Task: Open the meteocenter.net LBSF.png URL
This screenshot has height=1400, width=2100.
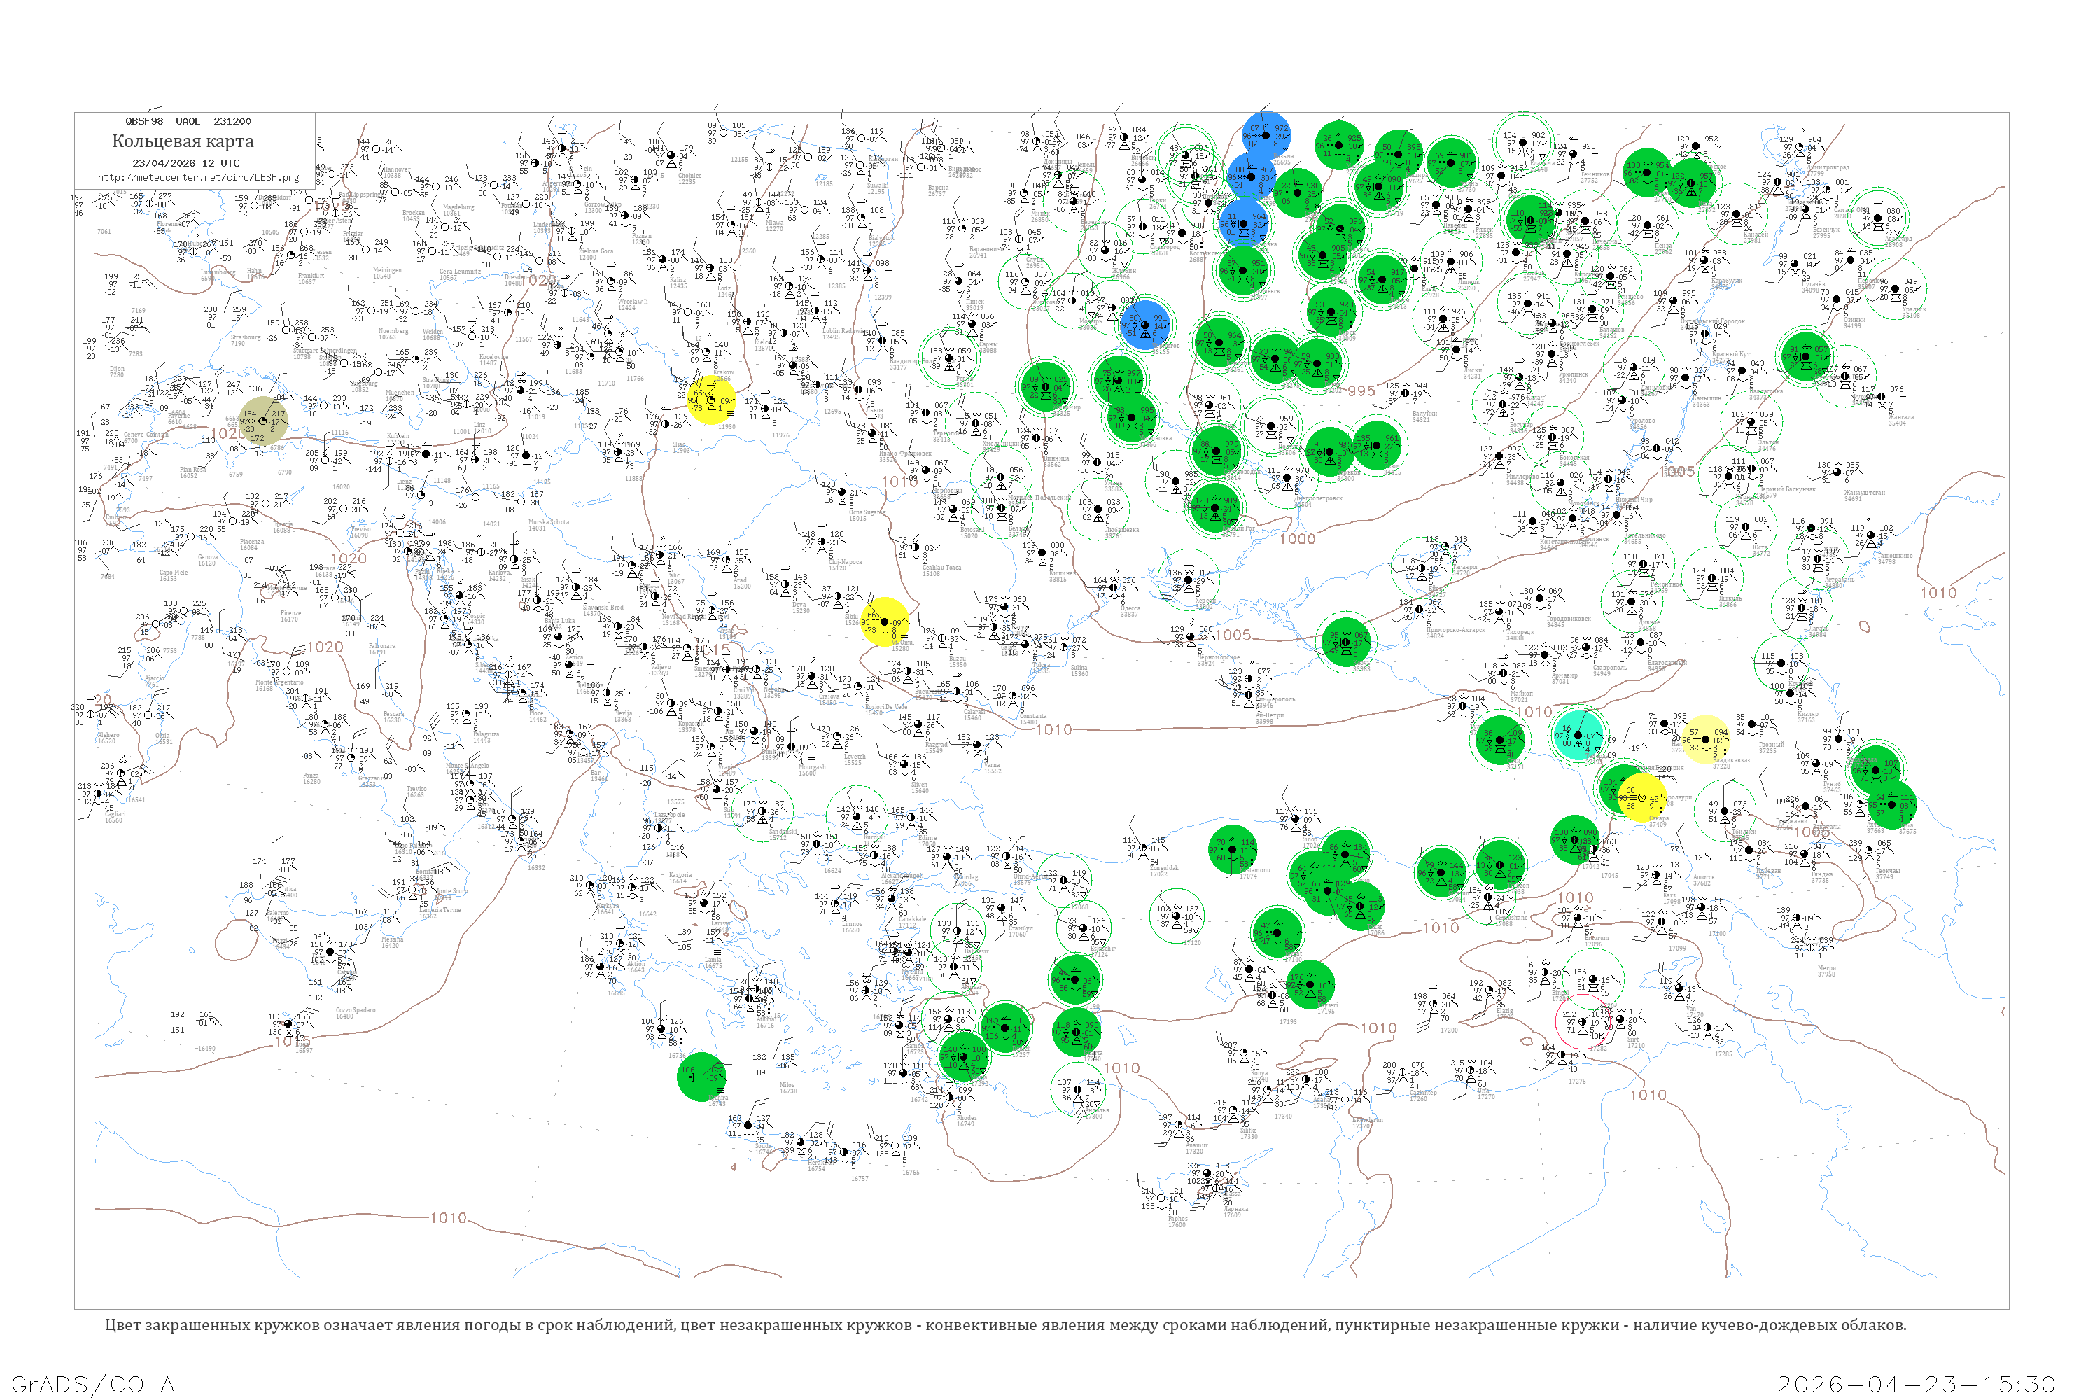Action: tap(198, 178)
